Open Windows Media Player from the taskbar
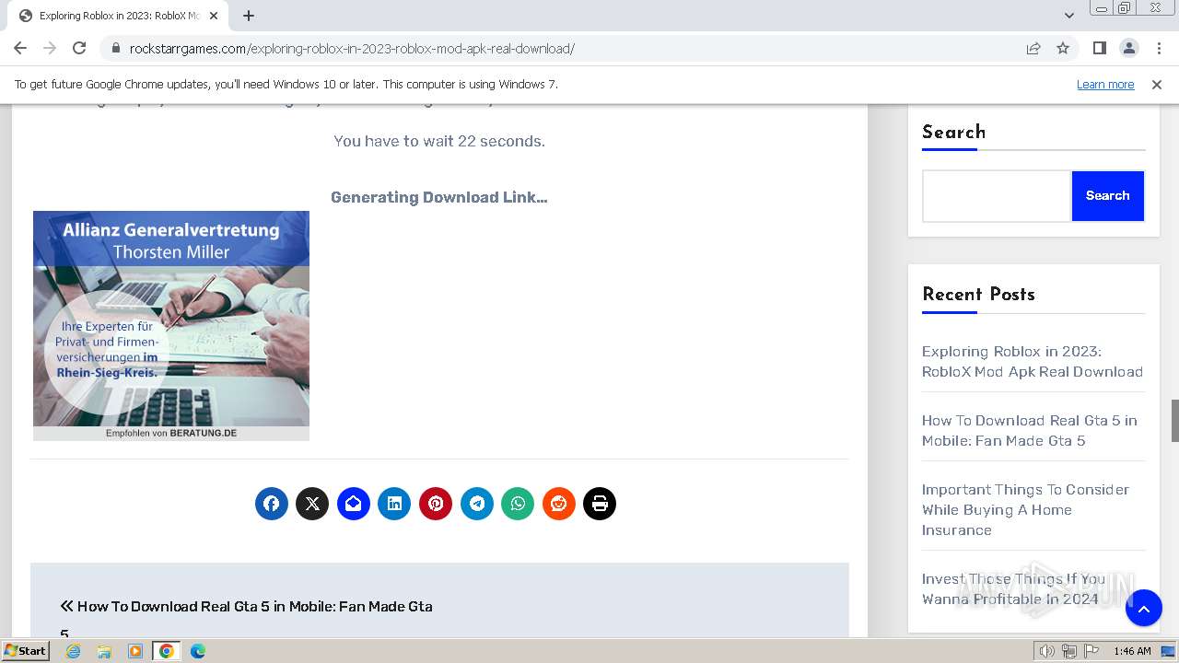1179x663 pixels. click(135, 651)
